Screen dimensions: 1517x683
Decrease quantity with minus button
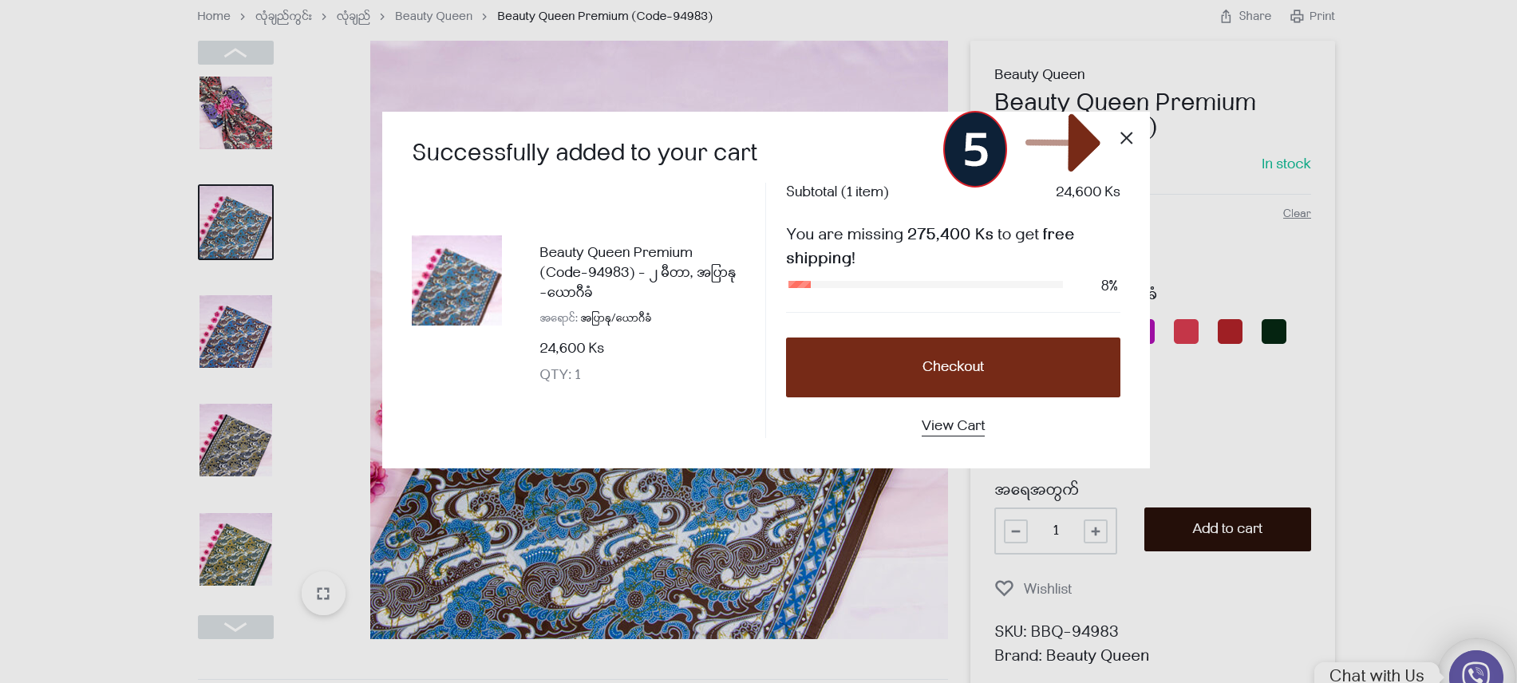pos(1016,531)
